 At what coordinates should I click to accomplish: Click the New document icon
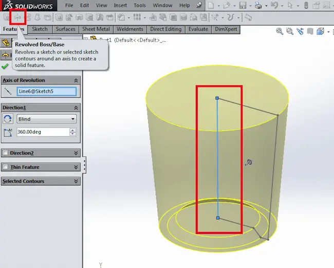[211, 5]
